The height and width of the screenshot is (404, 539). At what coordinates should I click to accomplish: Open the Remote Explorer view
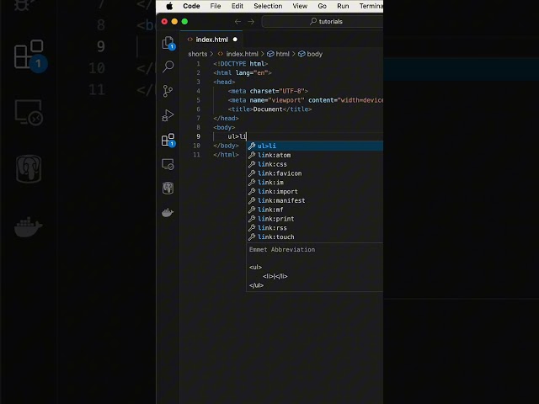[x=168, y=164]
